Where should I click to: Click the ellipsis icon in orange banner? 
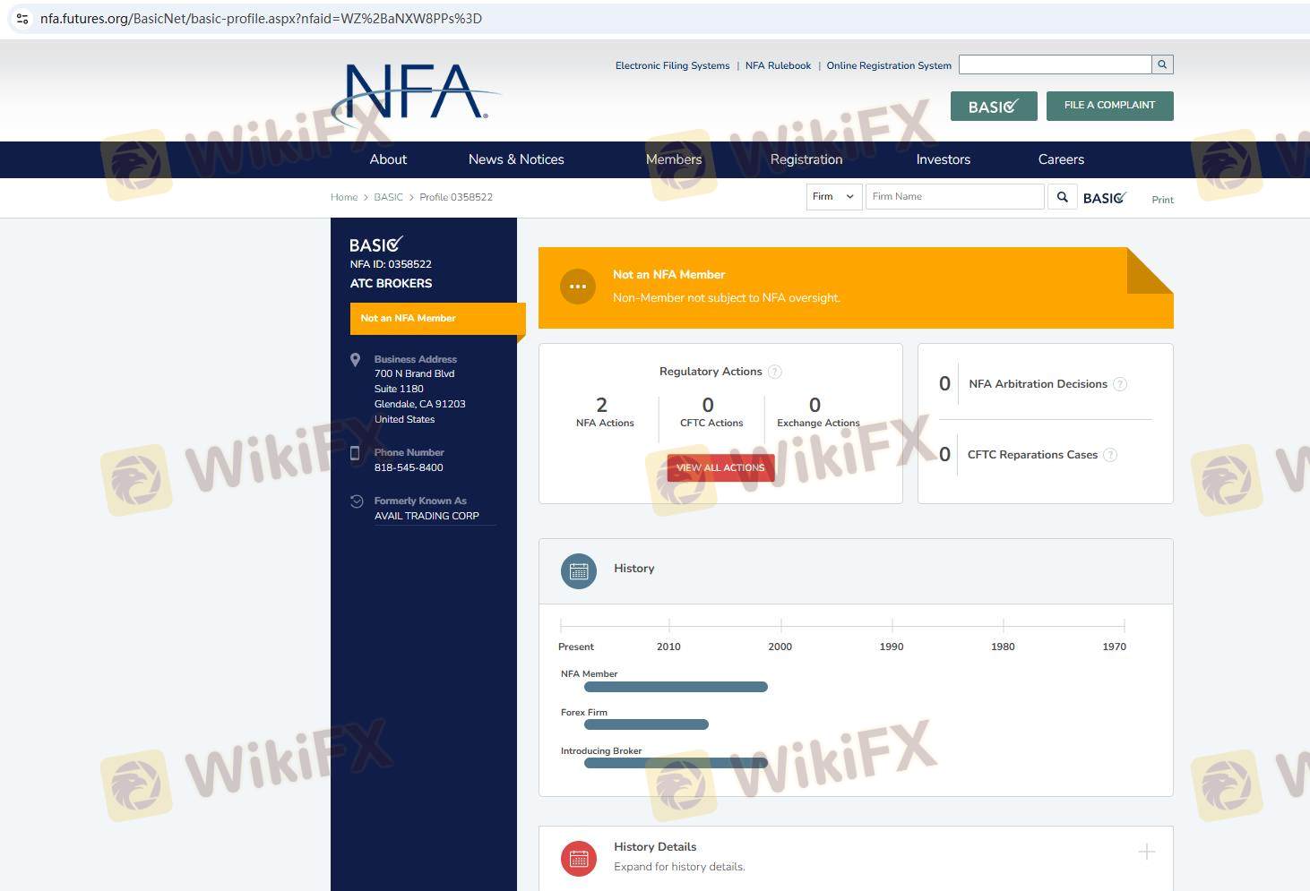click(x=578, y=287)
